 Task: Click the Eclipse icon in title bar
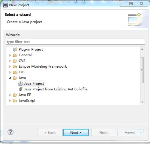tap(5, 5)
